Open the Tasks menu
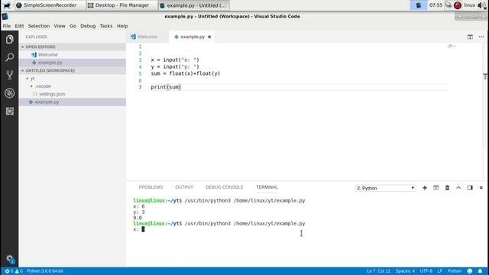The height and width of the screenshot is (275, 489). coord(106,26)
